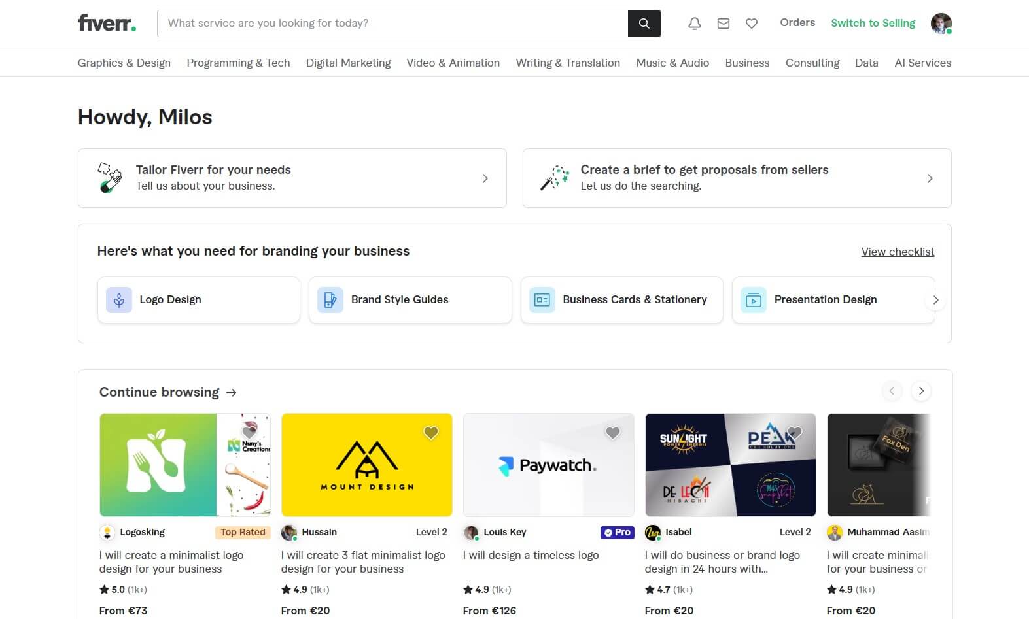The height and width of the screenshot is (619, 1029).
Task: Click the Presentation Design icon
Action: (754, 300)
